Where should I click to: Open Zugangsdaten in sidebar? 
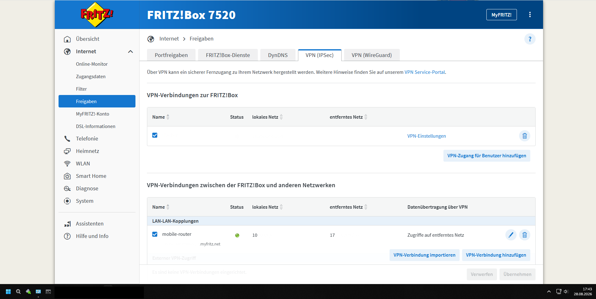point(97,76)
